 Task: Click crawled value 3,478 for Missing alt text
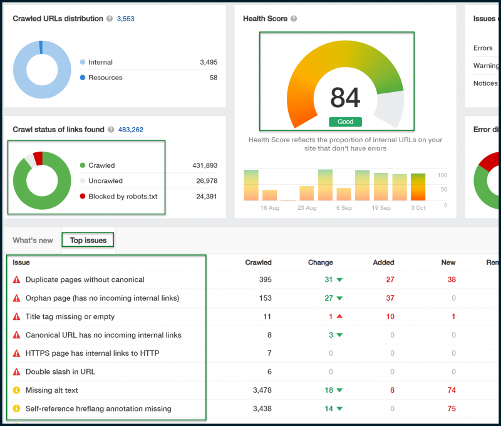tap(262, 390)
